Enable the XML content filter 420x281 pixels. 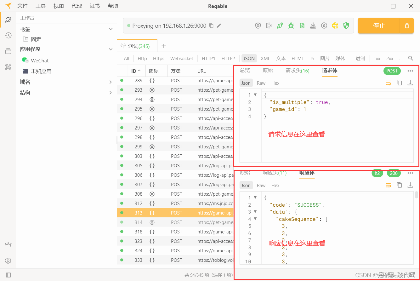265,58
